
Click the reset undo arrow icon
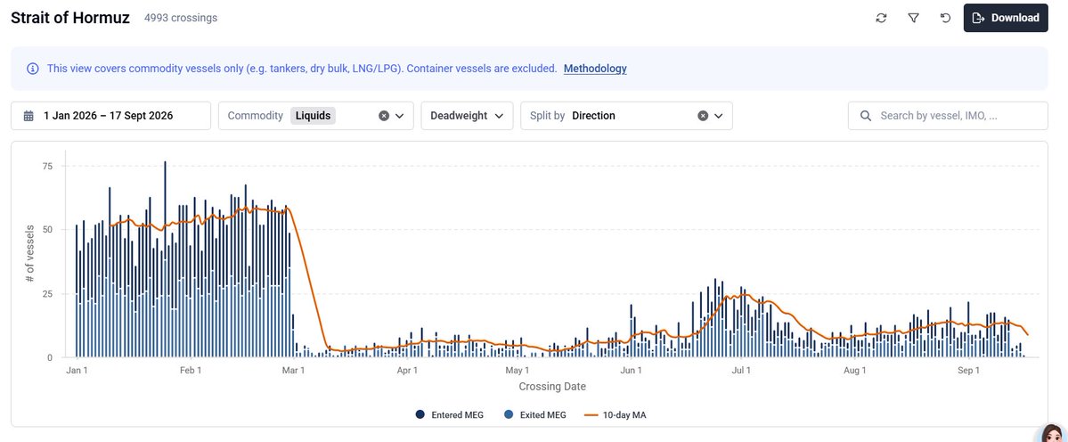(945, 19)
